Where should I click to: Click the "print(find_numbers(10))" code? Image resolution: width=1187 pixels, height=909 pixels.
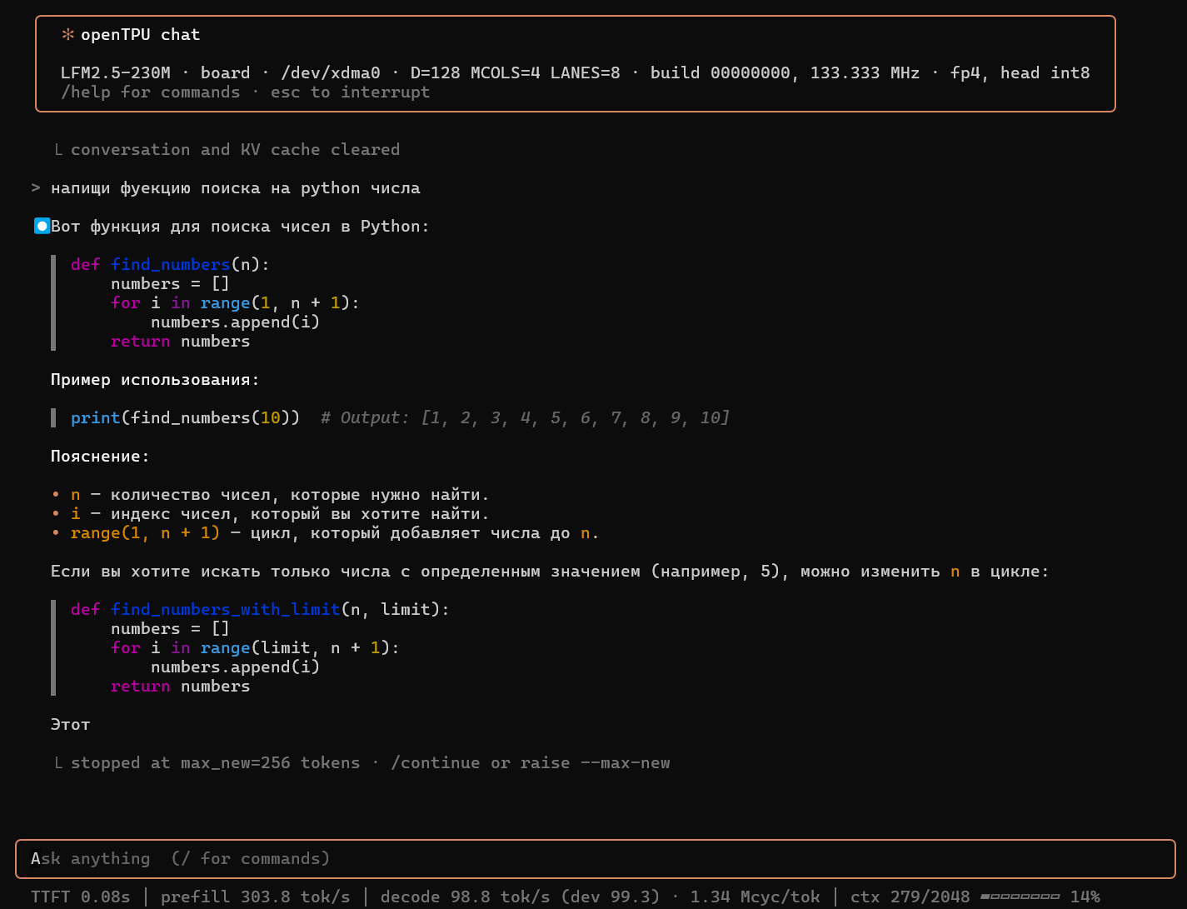186,418
